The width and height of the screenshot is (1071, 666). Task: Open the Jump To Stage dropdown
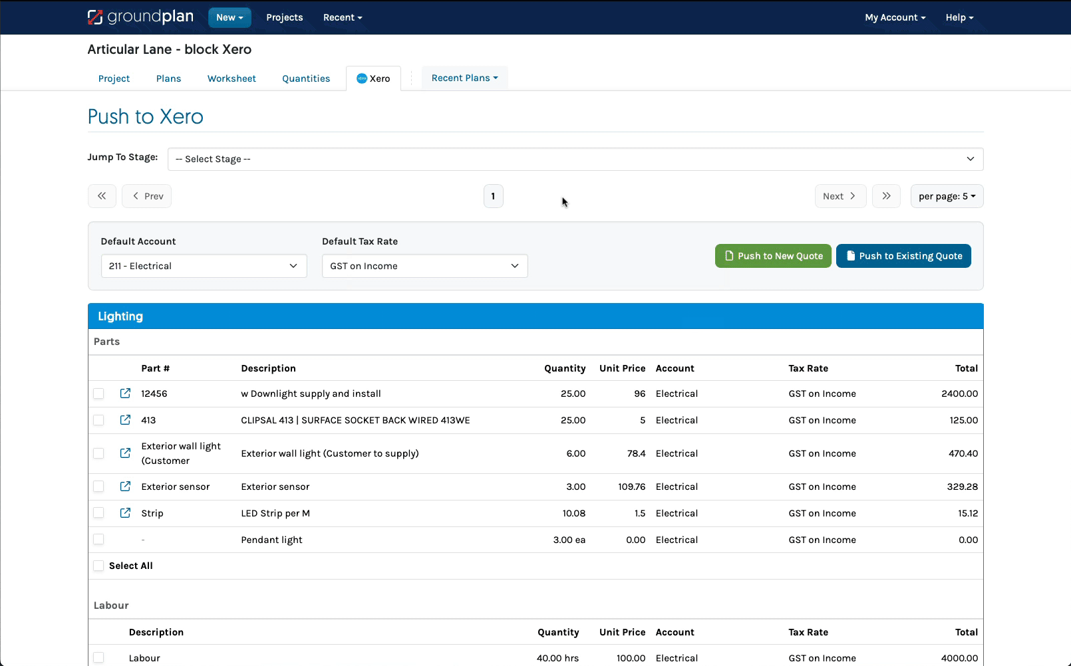pos(575,159)
